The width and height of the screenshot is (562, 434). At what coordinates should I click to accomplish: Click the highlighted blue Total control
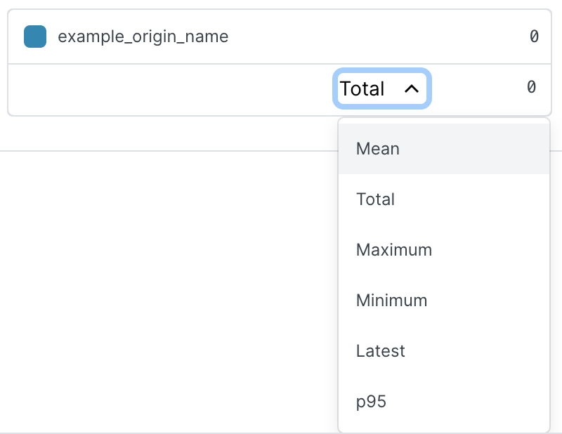pos(381,88)
